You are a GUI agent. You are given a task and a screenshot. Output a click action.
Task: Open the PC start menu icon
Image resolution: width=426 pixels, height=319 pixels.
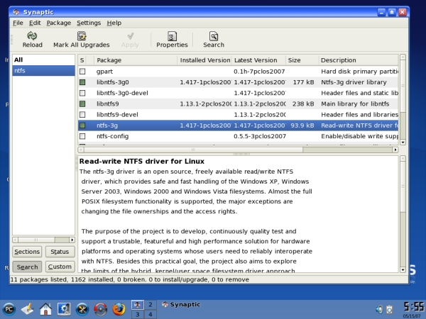[x=9, y=309]
